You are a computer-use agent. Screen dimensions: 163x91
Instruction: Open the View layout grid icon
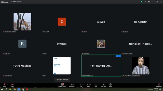[149, 2]
